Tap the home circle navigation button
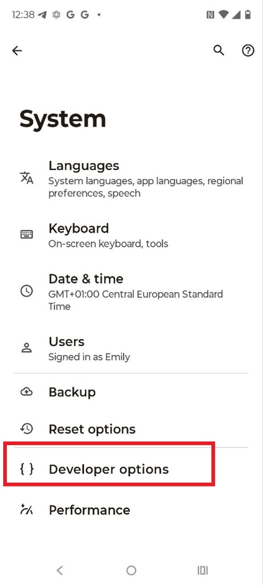This screenshot has height=585, width=263. click(x=131, y=570)
